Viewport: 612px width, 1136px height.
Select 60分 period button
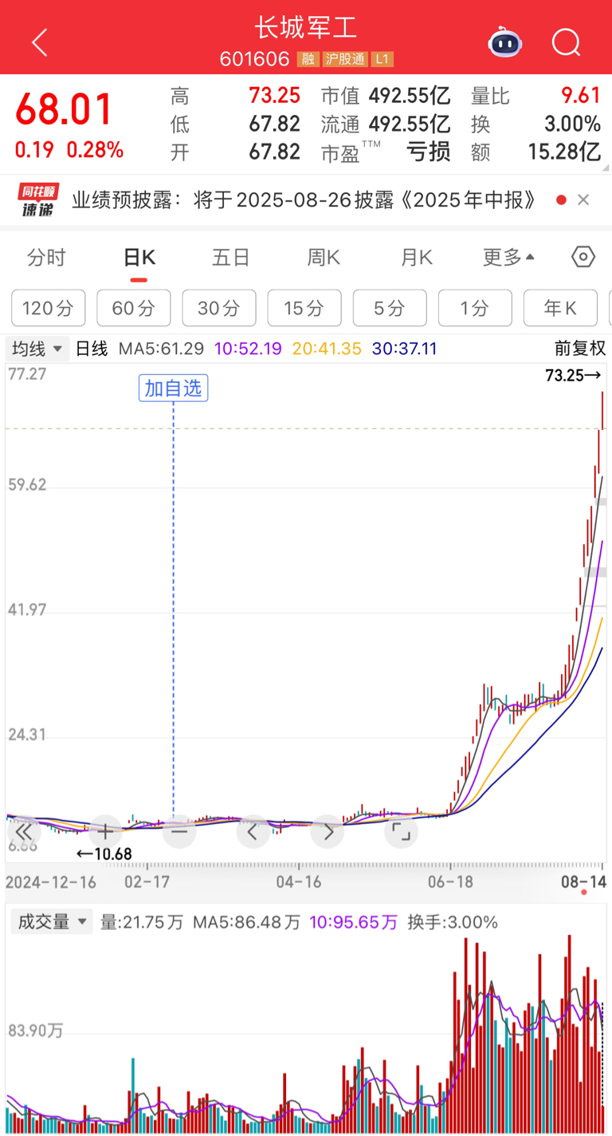click(134, 308)
